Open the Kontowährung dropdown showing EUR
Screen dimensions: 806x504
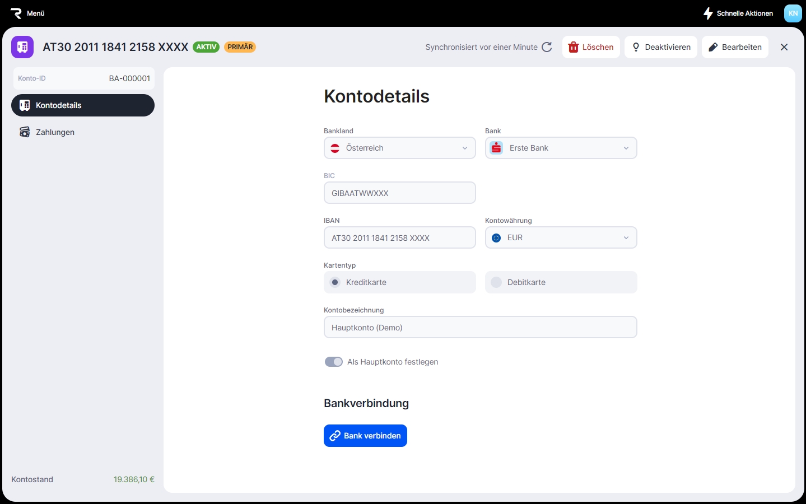coord(561,237)
